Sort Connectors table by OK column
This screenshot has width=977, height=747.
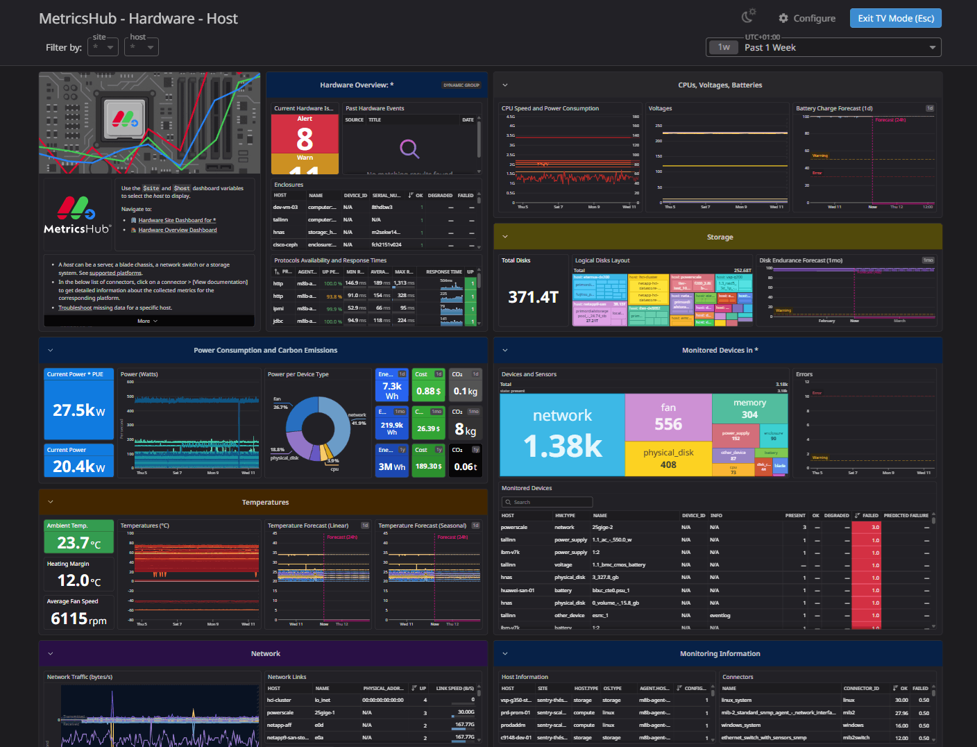(903, 689)
